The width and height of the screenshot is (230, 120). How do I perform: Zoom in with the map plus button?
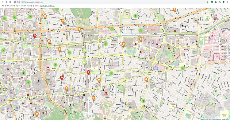tap(3, 11)
